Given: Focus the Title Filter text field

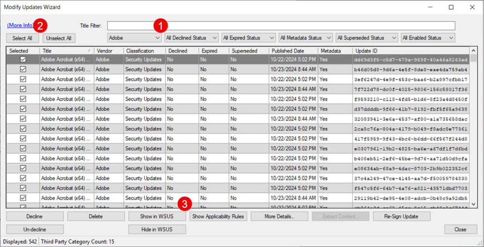Looking at the screenshot, I should [281, 26].
